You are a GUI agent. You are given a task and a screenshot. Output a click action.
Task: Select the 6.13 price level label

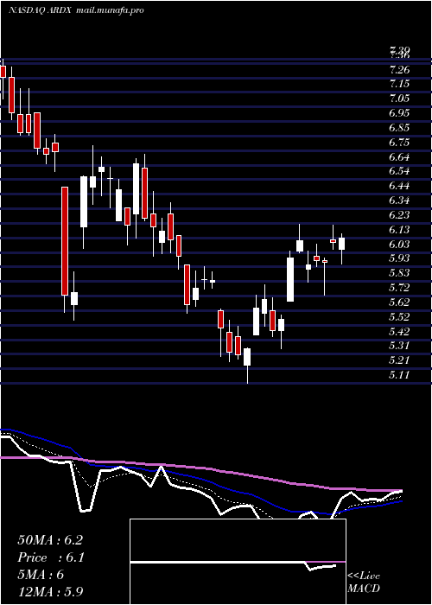point(399,230)
